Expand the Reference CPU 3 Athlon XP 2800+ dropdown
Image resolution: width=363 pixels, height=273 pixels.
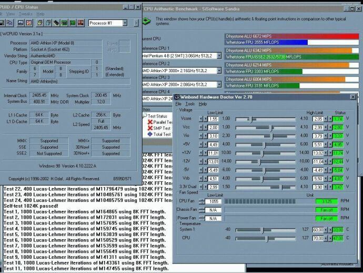(219, 84)
